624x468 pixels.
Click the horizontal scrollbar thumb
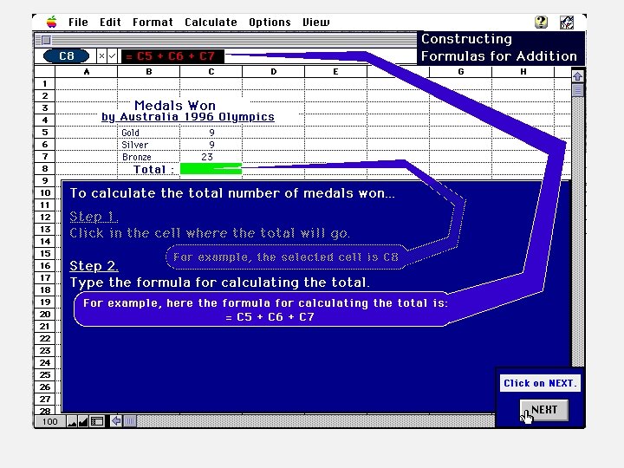click(x=130, y=421)
